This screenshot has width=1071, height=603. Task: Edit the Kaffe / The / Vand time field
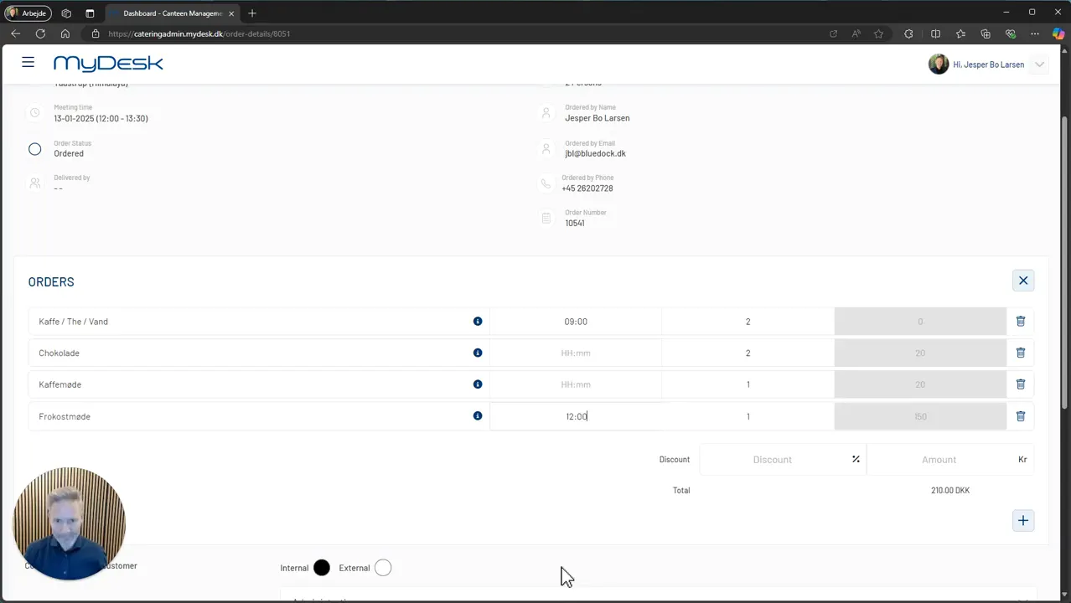(x=576, y=322)
